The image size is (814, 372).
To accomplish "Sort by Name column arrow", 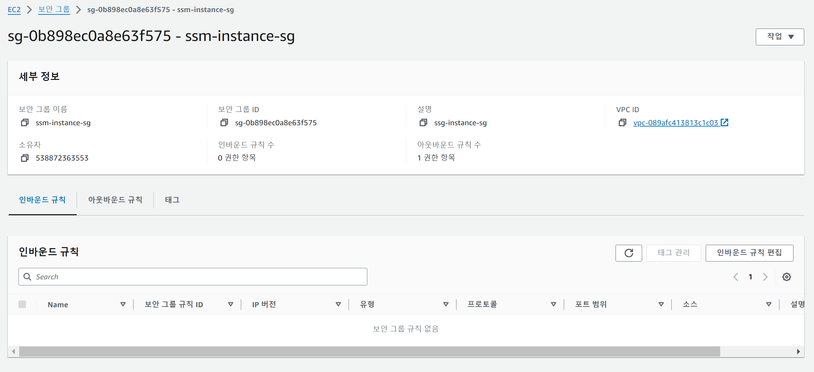I will (123, 305).
